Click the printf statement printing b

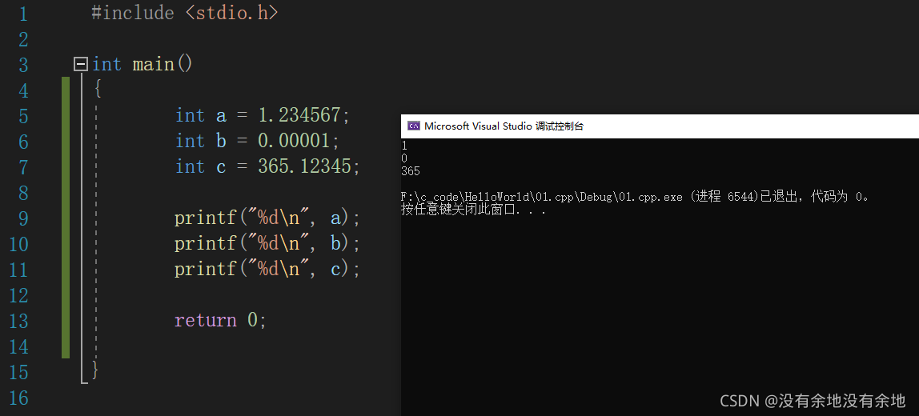(x=267, y=244)
